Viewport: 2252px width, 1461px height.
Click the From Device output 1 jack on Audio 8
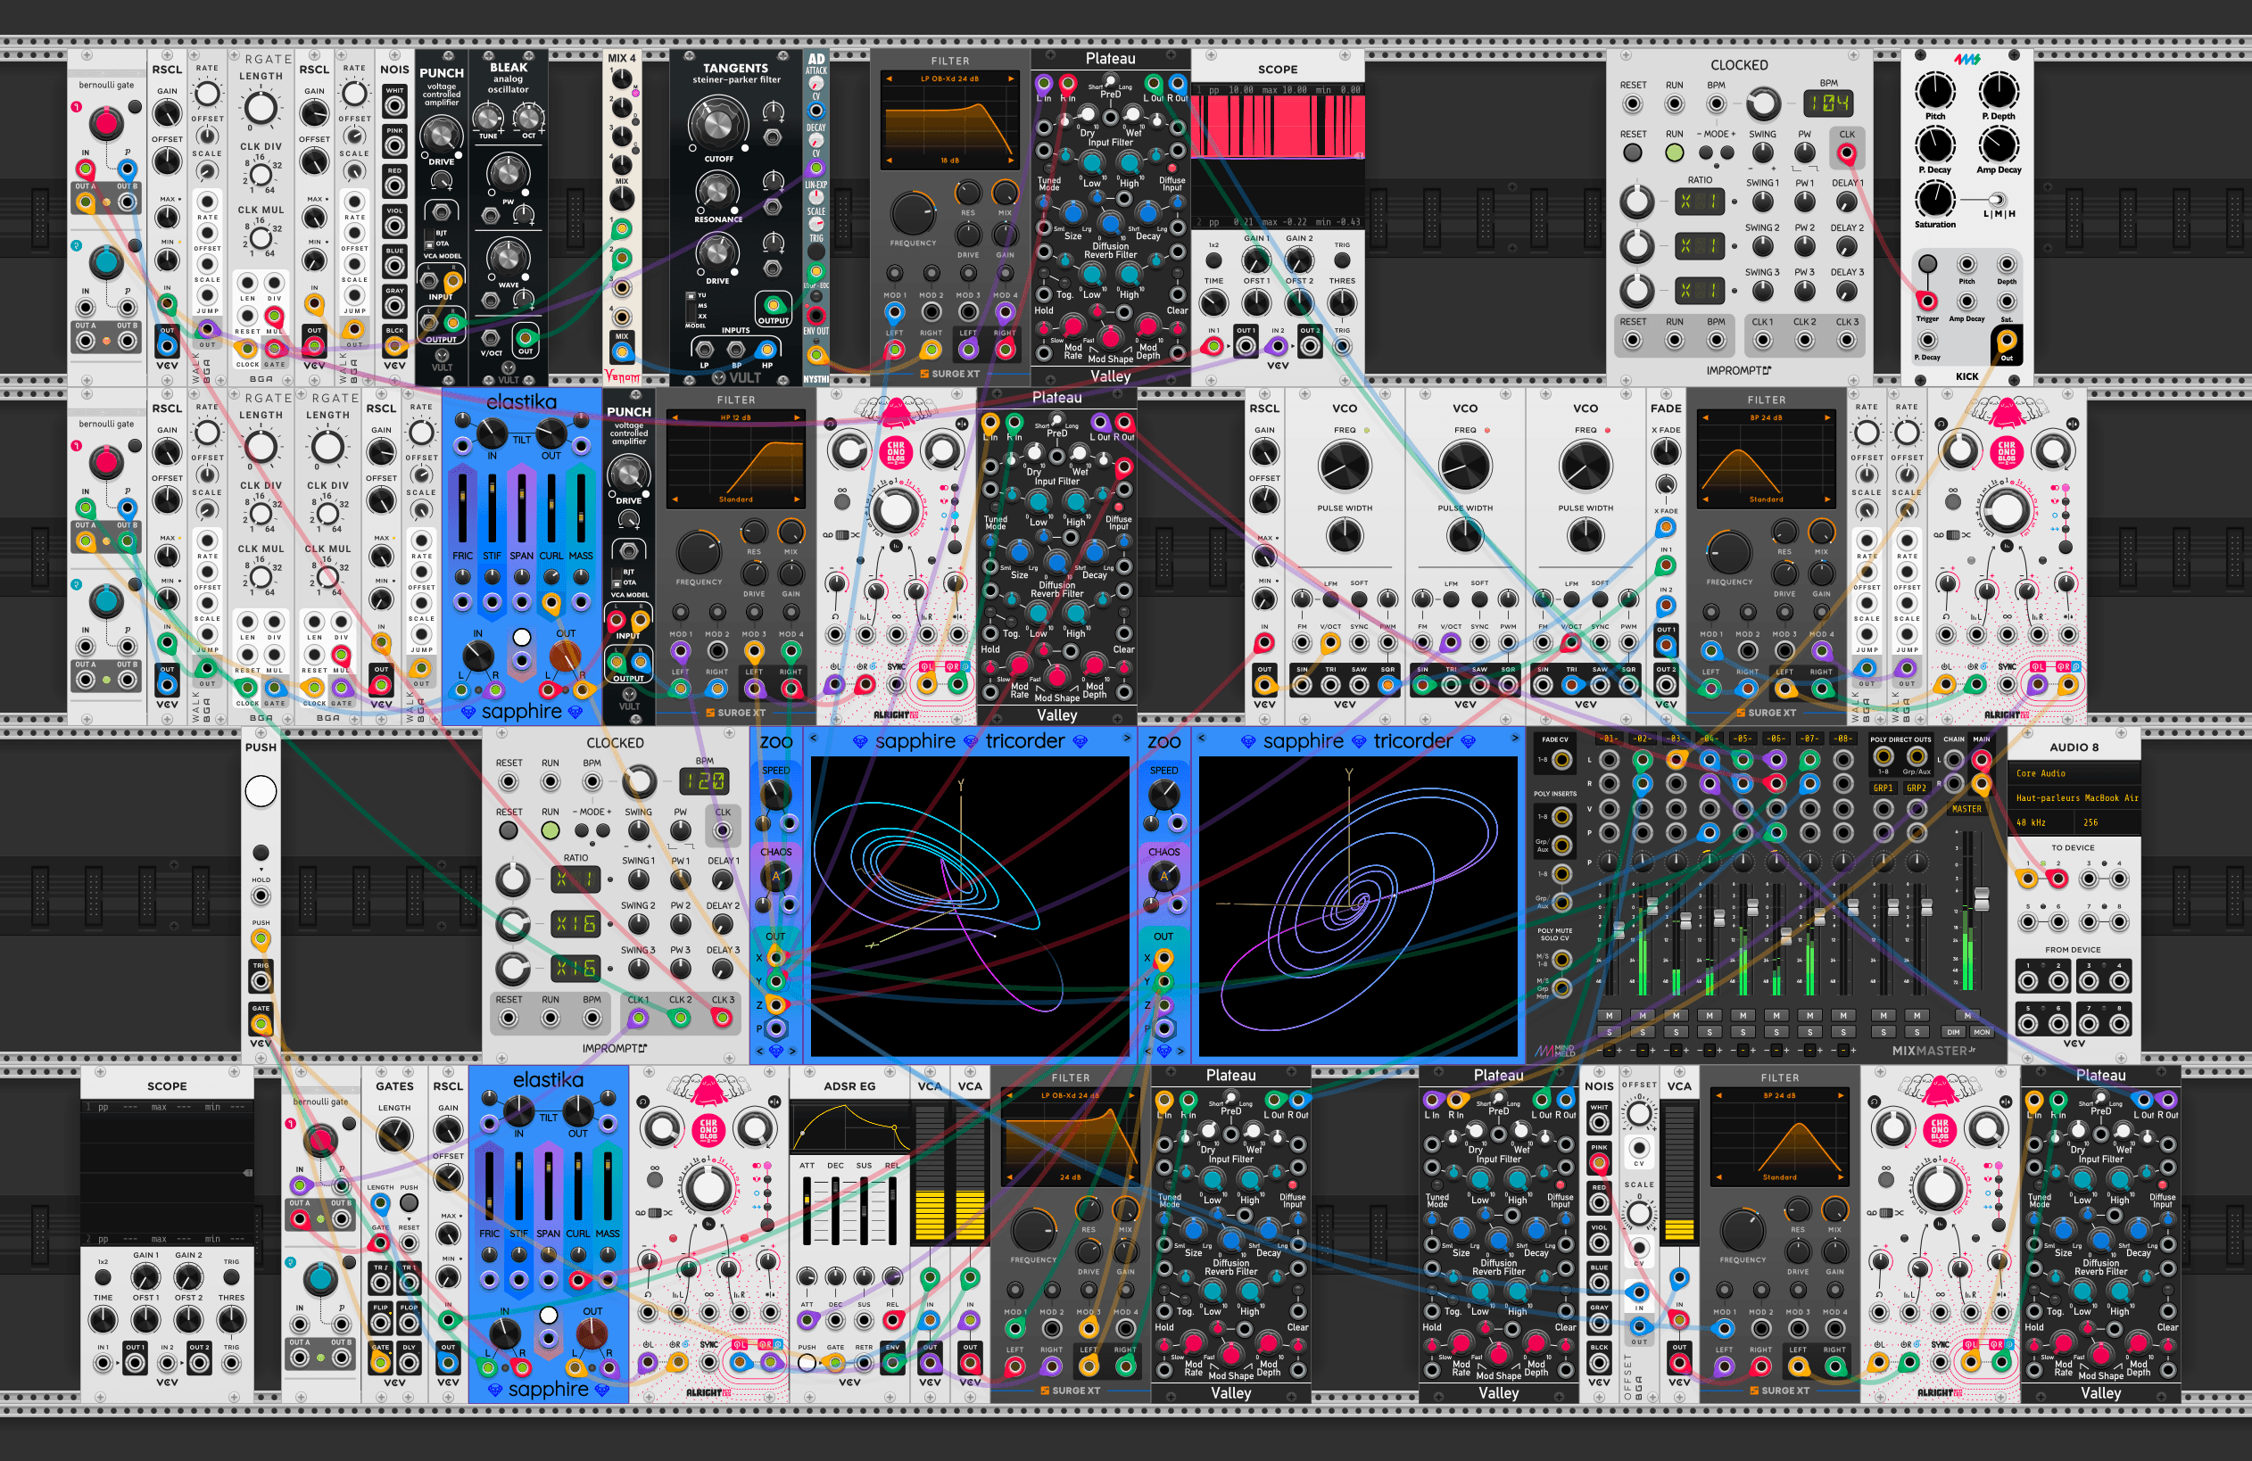[2028, 980]
